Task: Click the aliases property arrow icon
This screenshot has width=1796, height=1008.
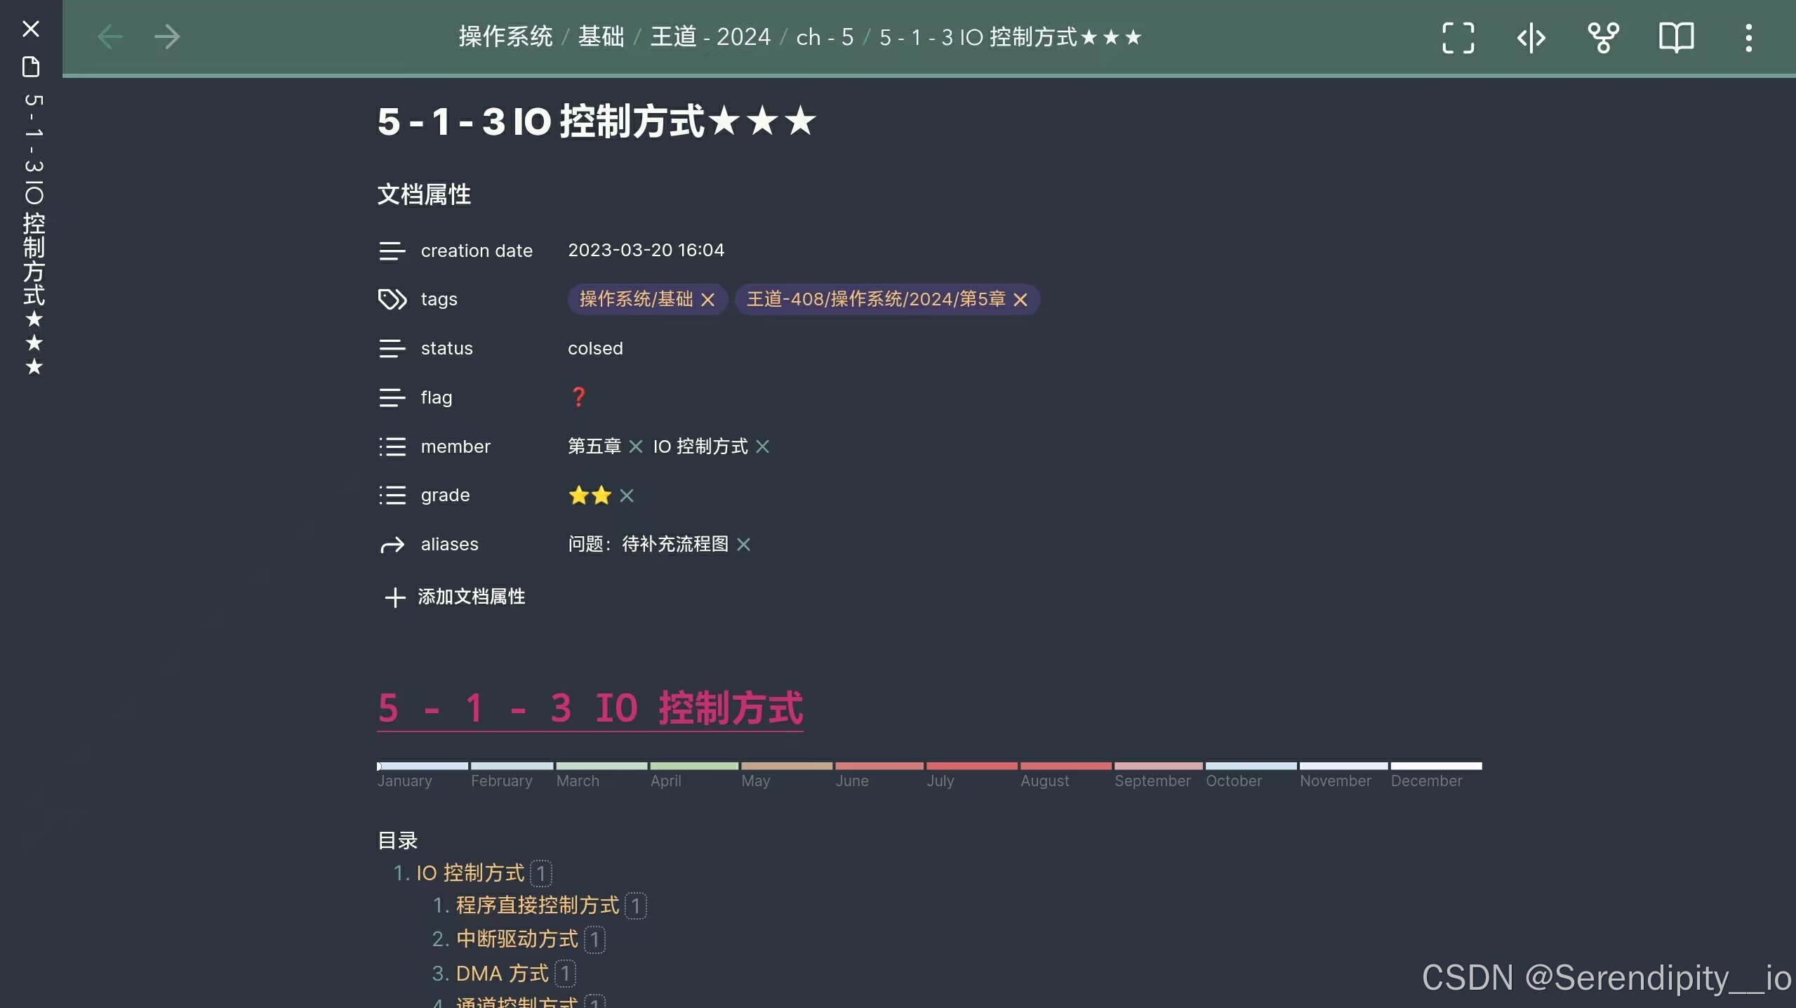Action: pos(392,545)
